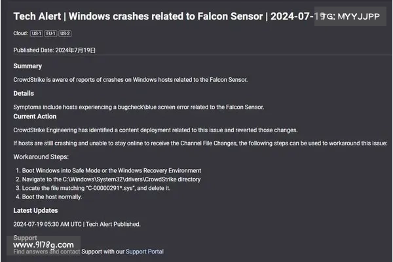Click the Cloud label text
This screenshot has height=262, width=393.
(20, 33)
